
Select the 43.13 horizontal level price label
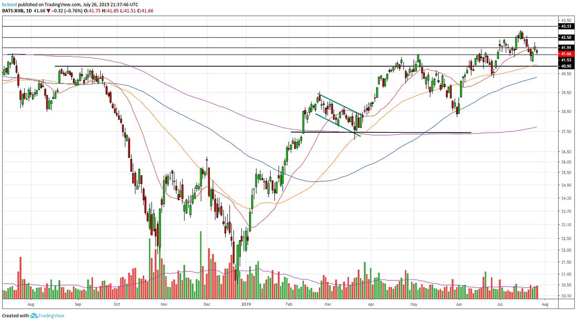pos(566,26)
